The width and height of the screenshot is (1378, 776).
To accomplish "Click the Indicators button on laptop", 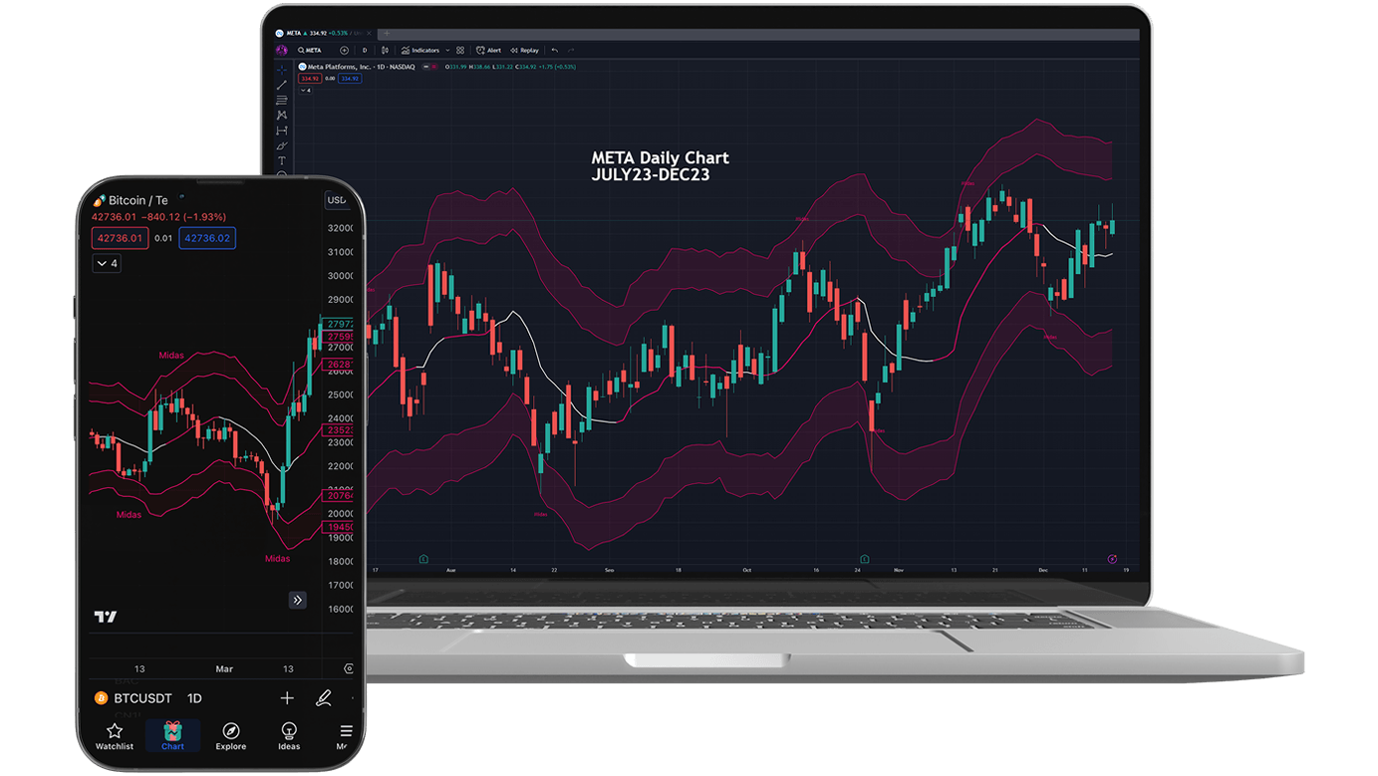I will (420, 50).
